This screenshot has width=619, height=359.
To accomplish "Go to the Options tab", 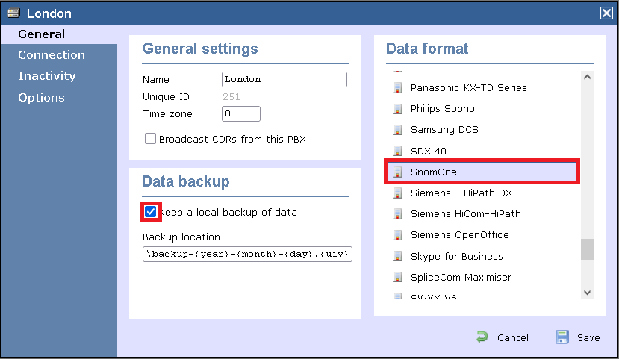I will pos(41,98).
